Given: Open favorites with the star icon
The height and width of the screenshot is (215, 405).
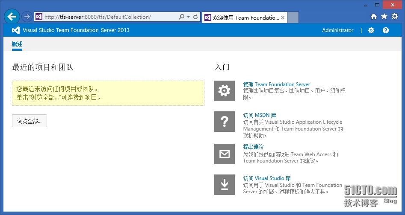Looking at the screenshot, I should click(384, 17).
